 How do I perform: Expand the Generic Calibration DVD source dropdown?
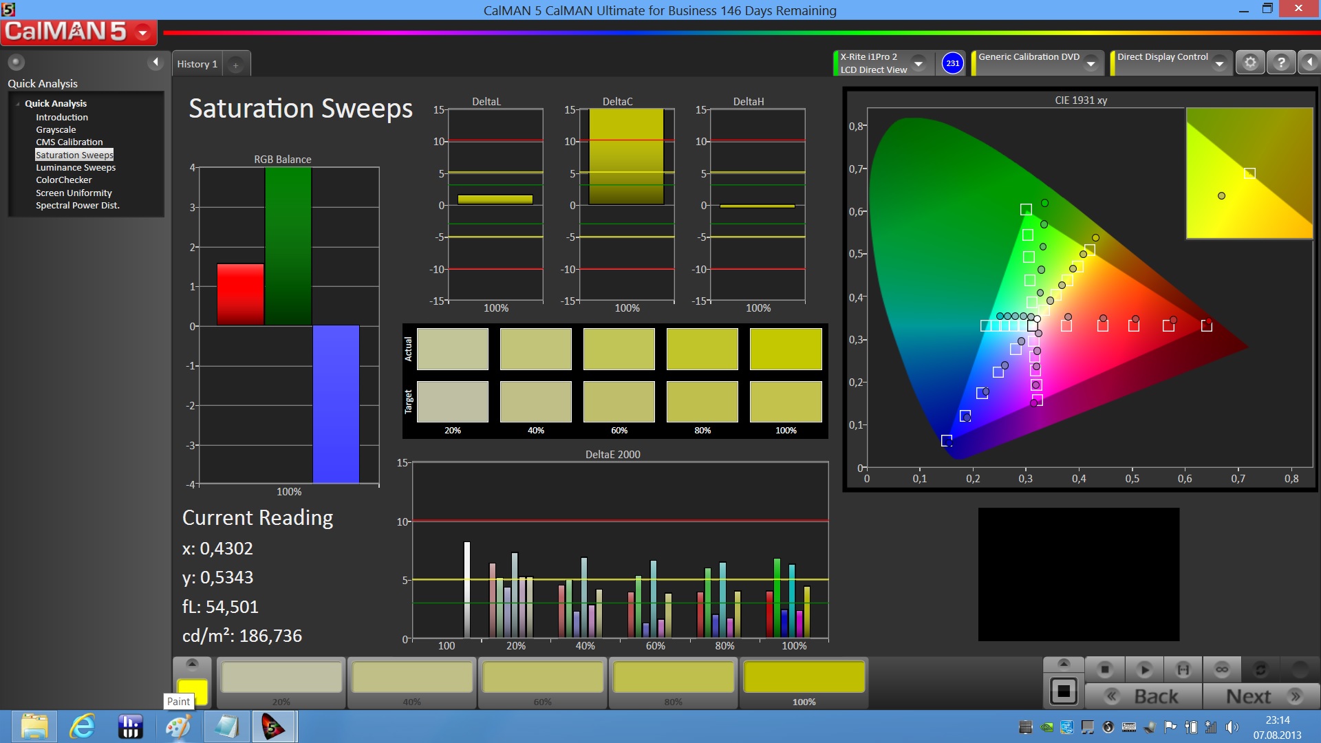tap(1091, 63)
